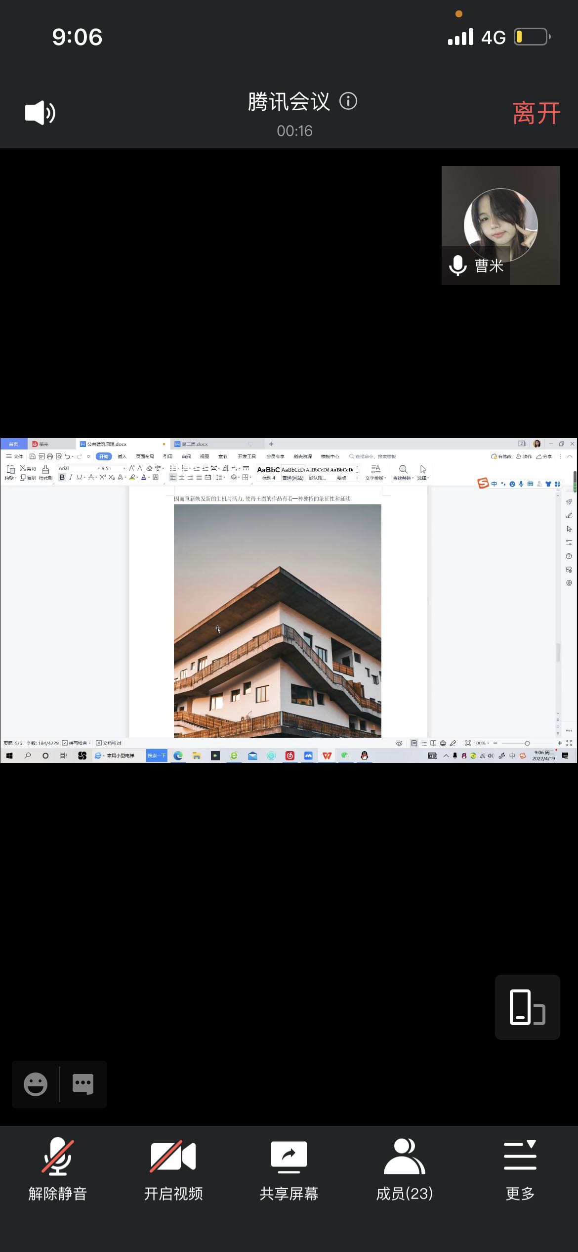Tap 离开 to leave the meeting

click(x=536, y=113)
